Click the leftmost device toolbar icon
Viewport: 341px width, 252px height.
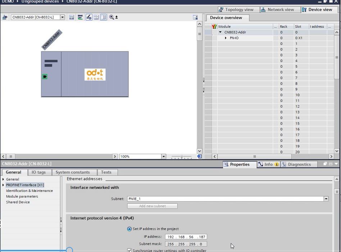click(5, 17)
